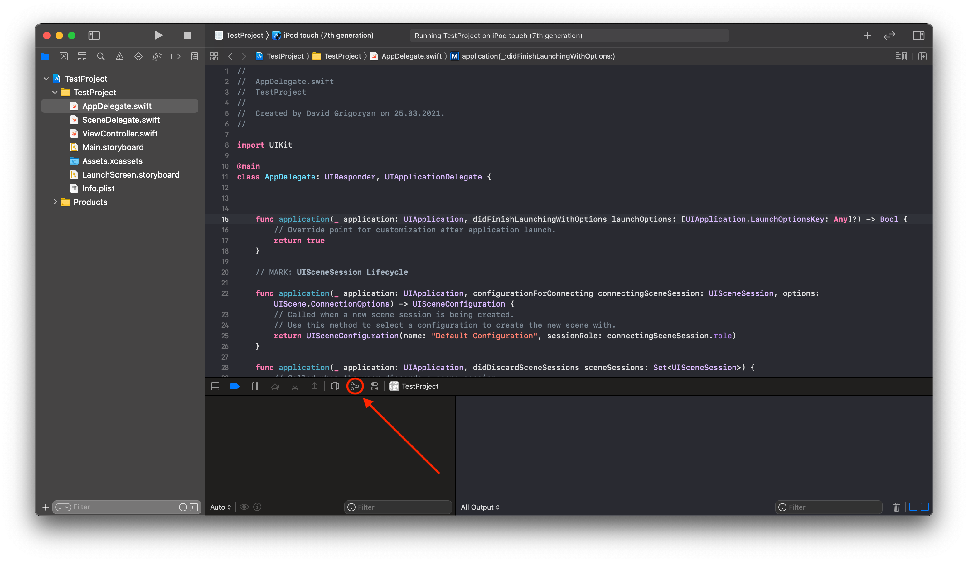Clear the console with trash icon
The height and width of the screenshot is (562, 968).
pos(896,507)
